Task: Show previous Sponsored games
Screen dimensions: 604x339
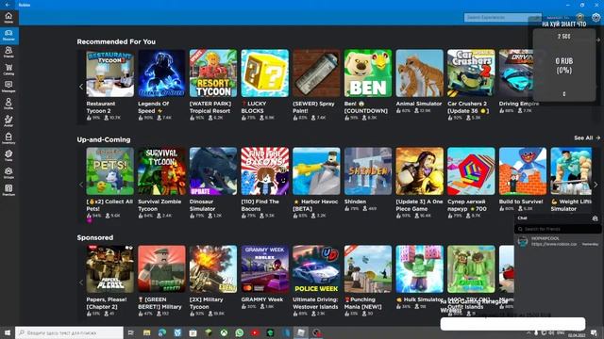Action: 81,282
